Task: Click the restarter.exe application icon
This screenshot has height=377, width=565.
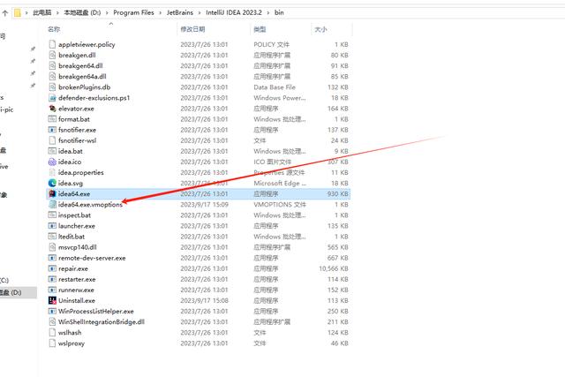Action: click(x=52, y=279)
